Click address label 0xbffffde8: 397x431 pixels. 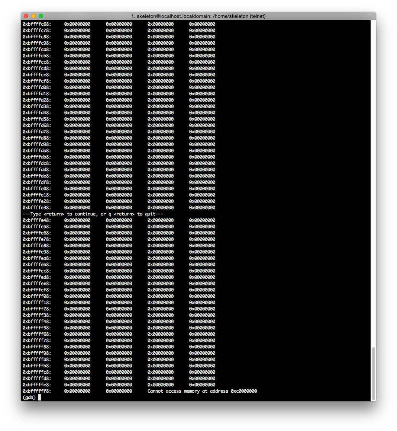(x=37, y=176)
